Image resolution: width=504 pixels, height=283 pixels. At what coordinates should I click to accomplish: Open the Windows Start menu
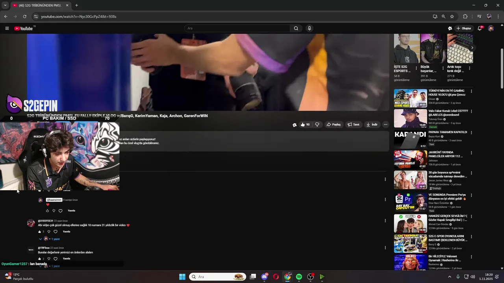(x=182, y=277)
